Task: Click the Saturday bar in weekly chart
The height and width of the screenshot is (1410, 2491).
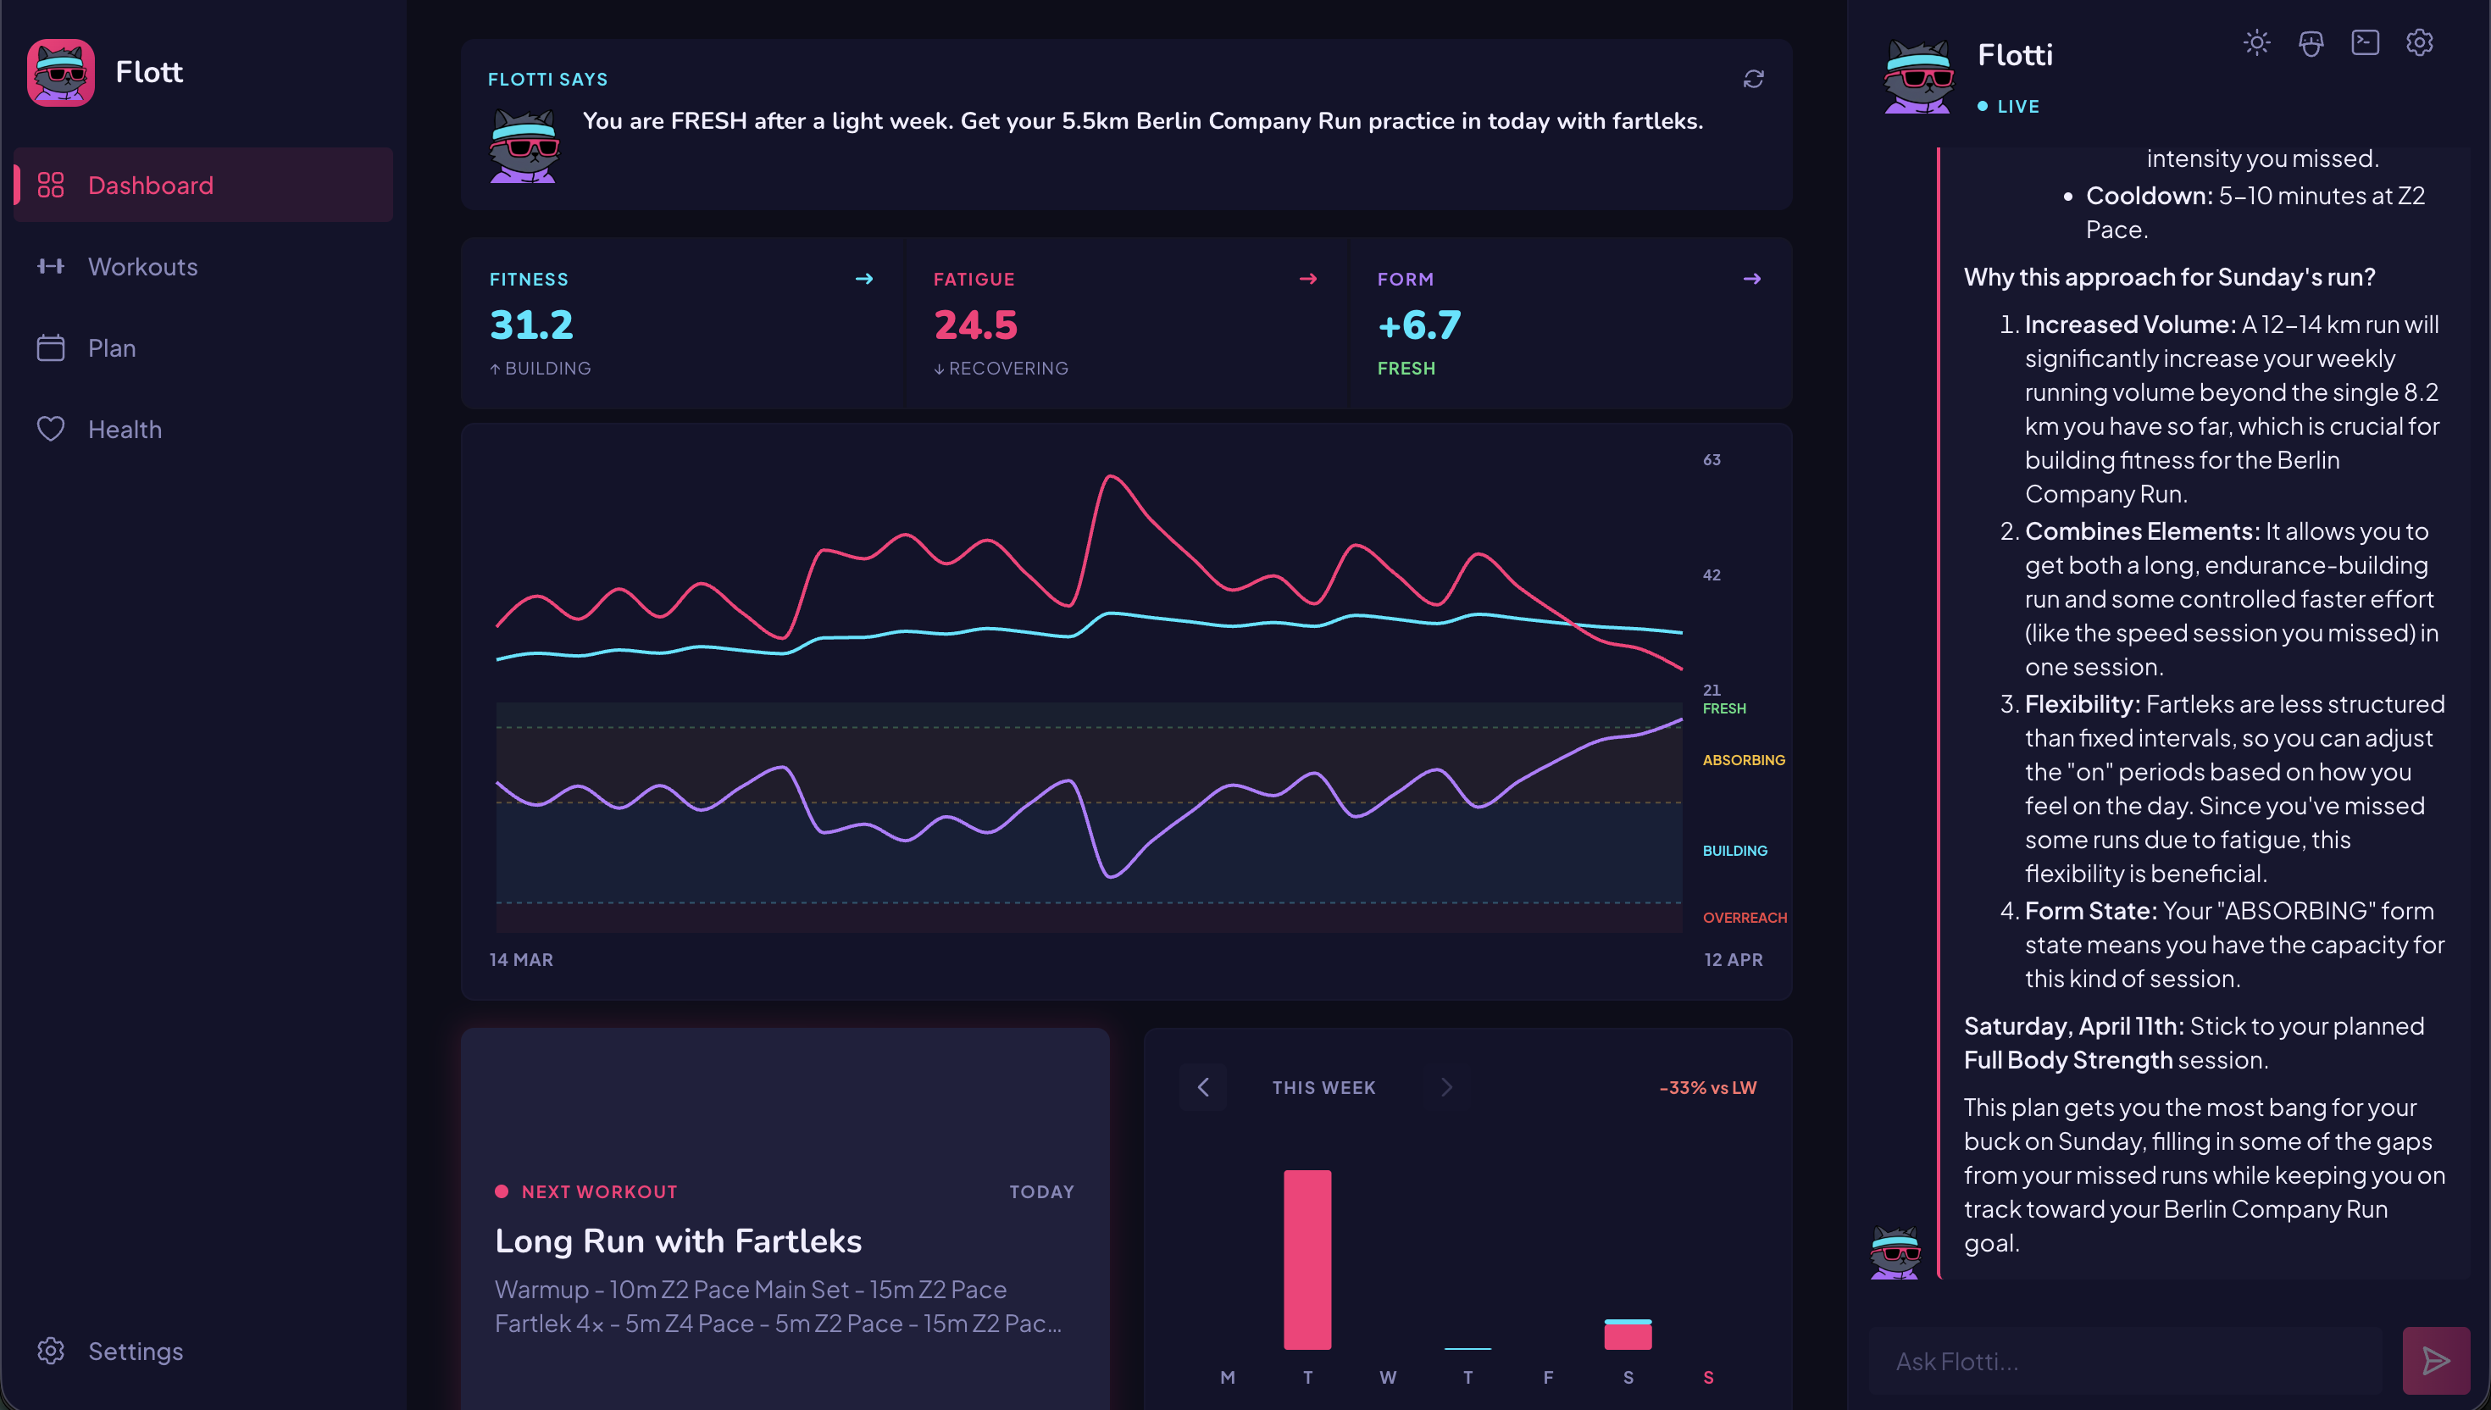Action: [1628, 1335]
